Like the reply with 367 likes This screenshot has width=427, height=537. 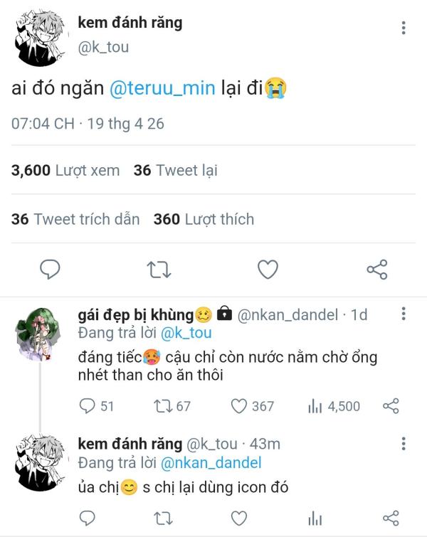[x=253, y=406]
